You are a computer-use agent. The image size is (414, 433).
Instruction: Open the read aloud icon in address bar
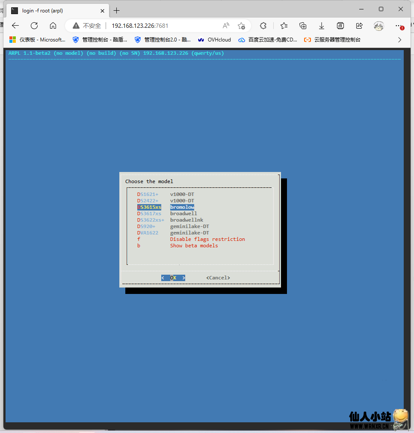point(226,26)
